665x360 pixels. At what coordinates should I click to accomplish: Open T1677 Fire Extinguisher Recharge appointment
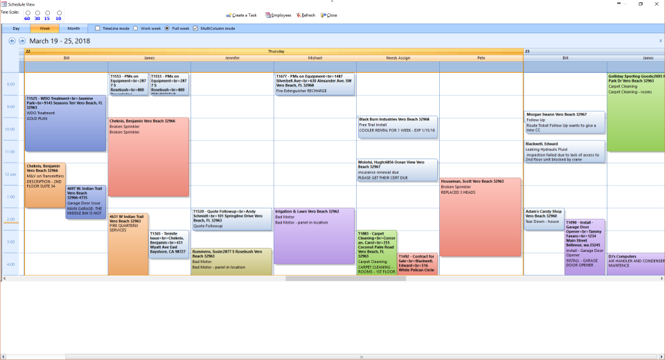[314, 84]
